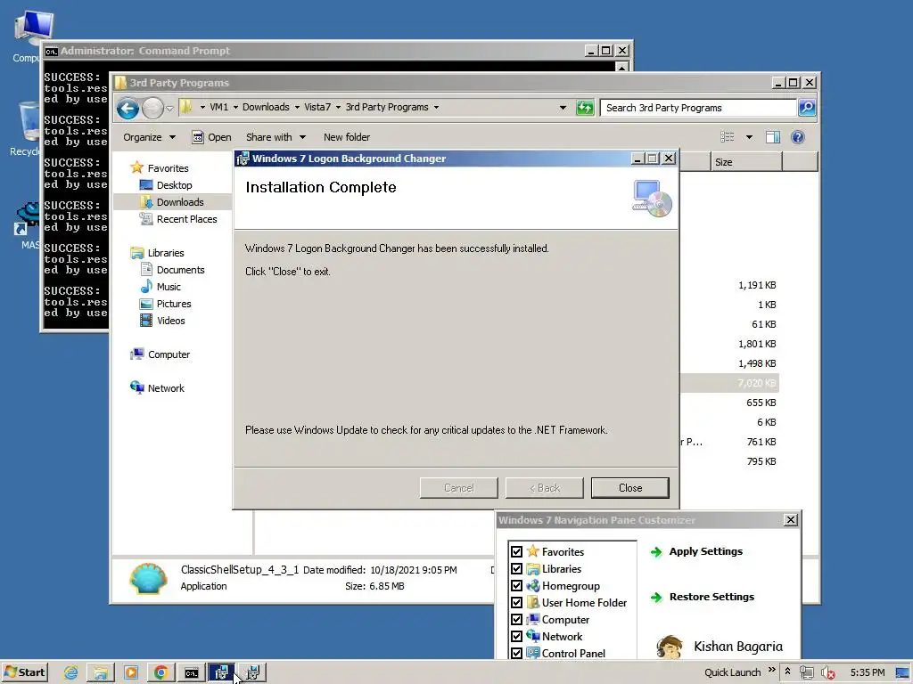Click the active installer taskbar button
Screen dimensions: 913x684
click(x=221, y=673)
